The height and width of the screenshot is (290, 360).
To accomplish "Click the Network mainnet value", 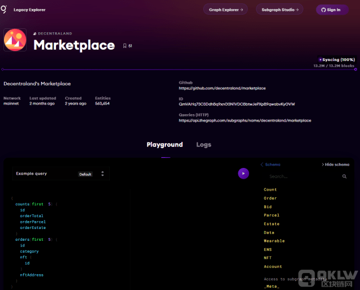I will pos(11,103).
